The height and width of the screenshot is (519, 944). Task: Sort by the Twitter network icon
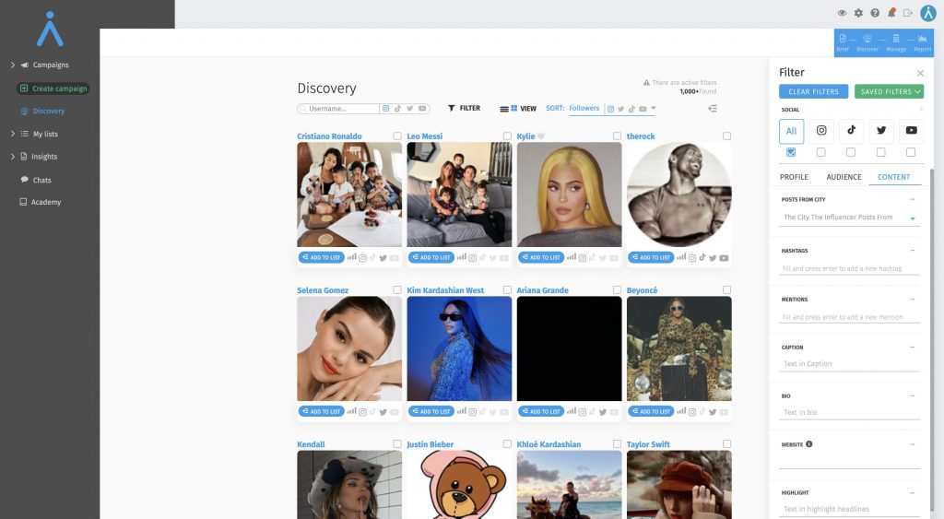(620, 109)
